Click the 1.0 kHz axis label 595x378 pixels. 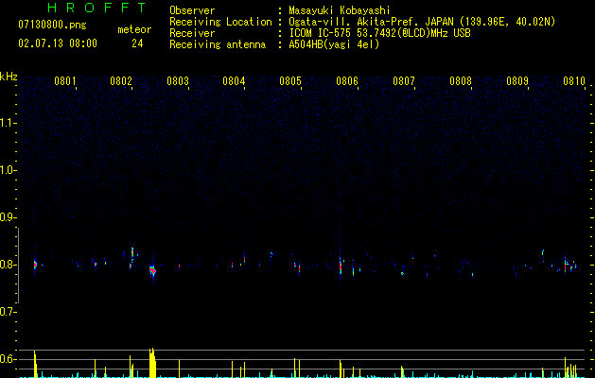coord(8,170)
